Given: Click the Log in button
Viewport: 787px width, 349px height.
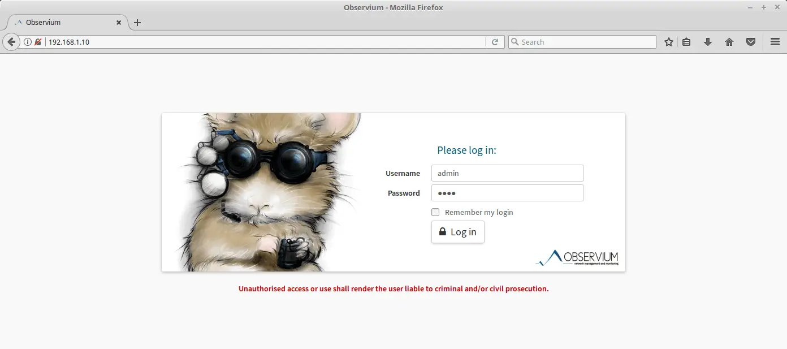Looking at the screenshot, I should click(458, 232).
